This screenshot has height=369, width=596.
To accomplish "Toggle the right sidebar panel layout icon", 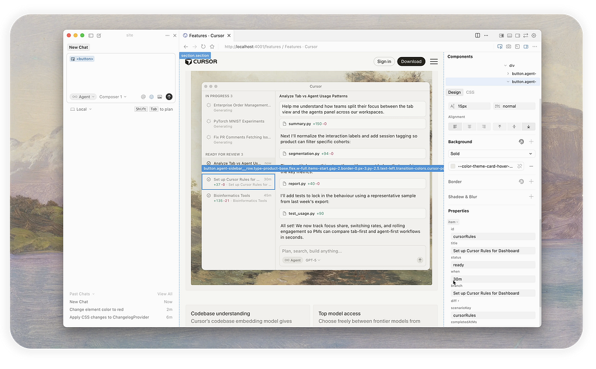I will pyautogui.click(x=517, y=36).
